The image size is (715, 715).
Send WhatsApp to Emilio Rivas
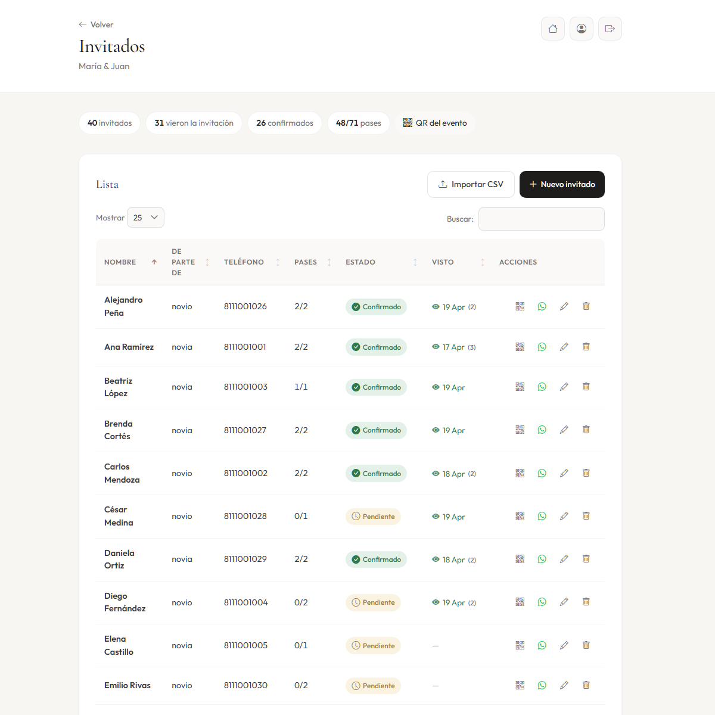542,685
